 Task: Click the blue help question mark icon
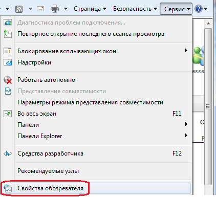(x=199, y=9)
